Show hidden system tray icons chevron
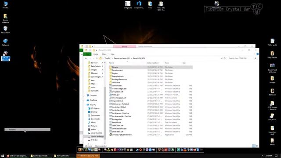Image resolution: width=281 pixels, height=158 pixels. 263,156
